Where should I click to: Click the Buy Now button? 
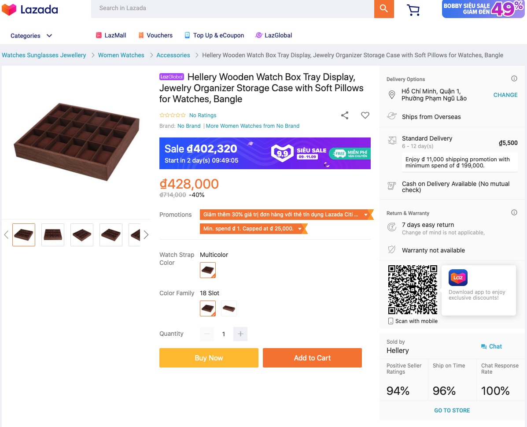tap(209, 358)
